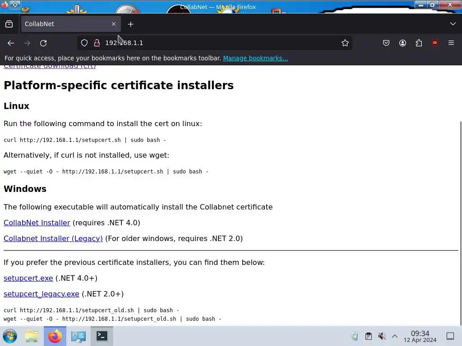
Task: Download setupcert.exe
Action: [x=28, y=278]
